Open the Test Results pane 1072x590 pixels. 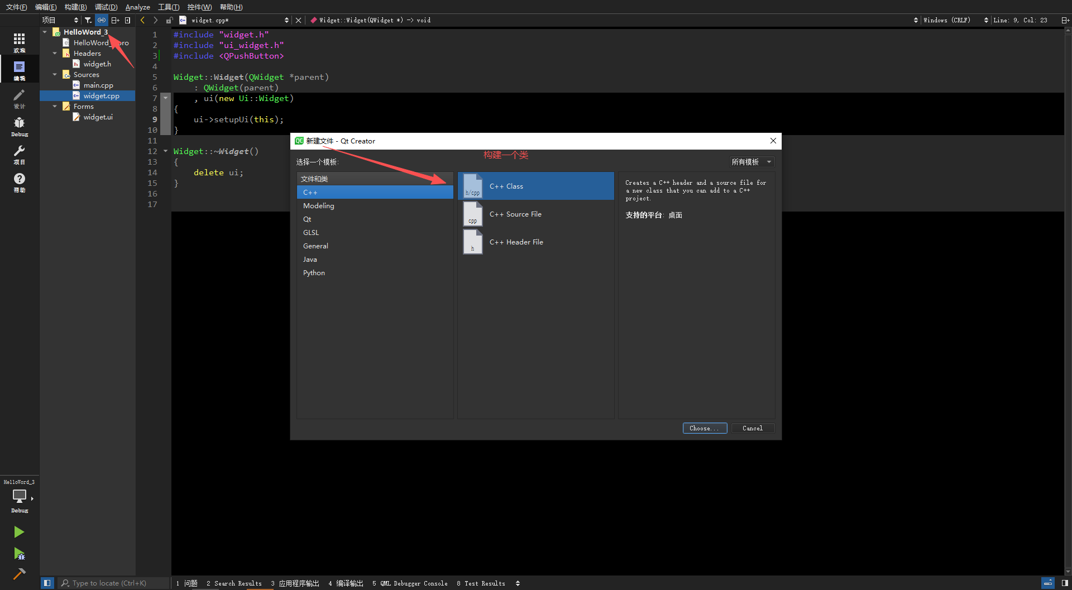tap(481, 583)
